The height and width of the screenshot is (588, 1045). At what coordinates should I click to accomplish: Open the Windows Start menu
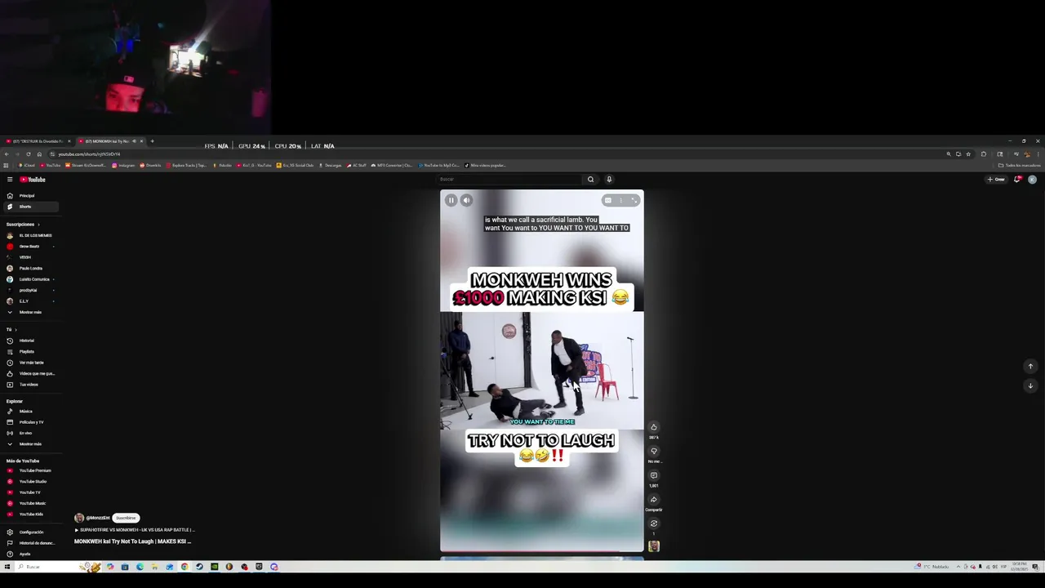7,567
